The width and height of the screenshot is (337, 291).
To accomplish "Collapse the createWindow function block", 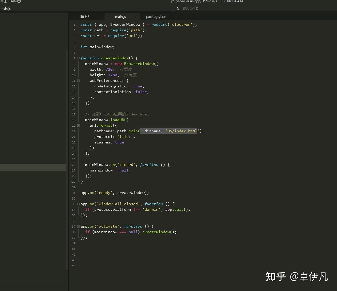I will coord(78,58).
